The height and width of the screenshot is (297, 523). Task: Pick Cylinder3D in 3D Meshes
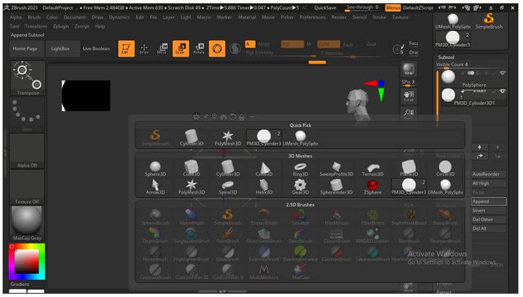pyautogui.click(x=228, y=169)
